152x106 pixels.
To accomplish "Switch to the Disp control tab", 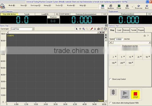I will [x=112, y=30].
